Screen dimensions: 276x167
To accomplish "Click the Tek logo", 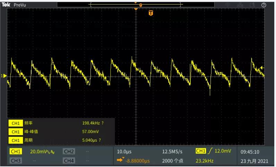I will pos(6,5).
